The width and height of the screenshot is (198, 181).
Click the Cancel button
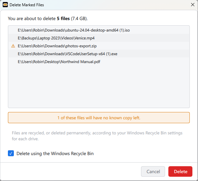pos(153,171)
